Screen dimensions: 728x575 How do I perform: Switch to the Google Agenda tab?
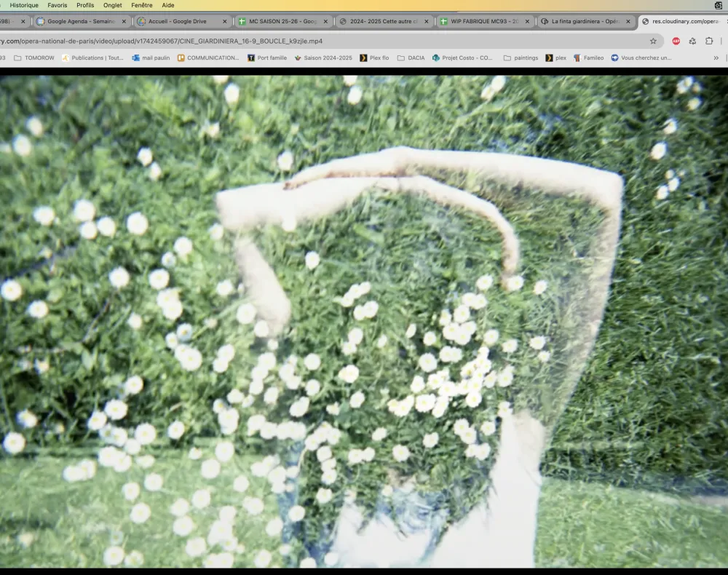80,22
